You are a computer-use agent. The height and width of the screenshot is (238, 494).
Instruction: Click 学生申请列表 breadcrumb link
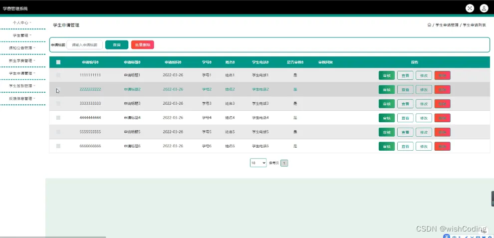(x=474, y=25)
